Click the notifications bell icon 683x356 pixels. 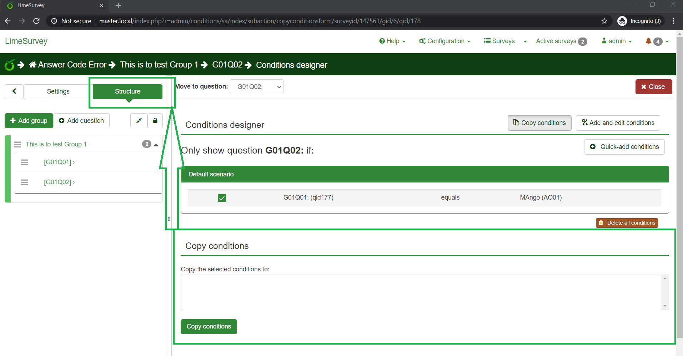tap(648, 41)
